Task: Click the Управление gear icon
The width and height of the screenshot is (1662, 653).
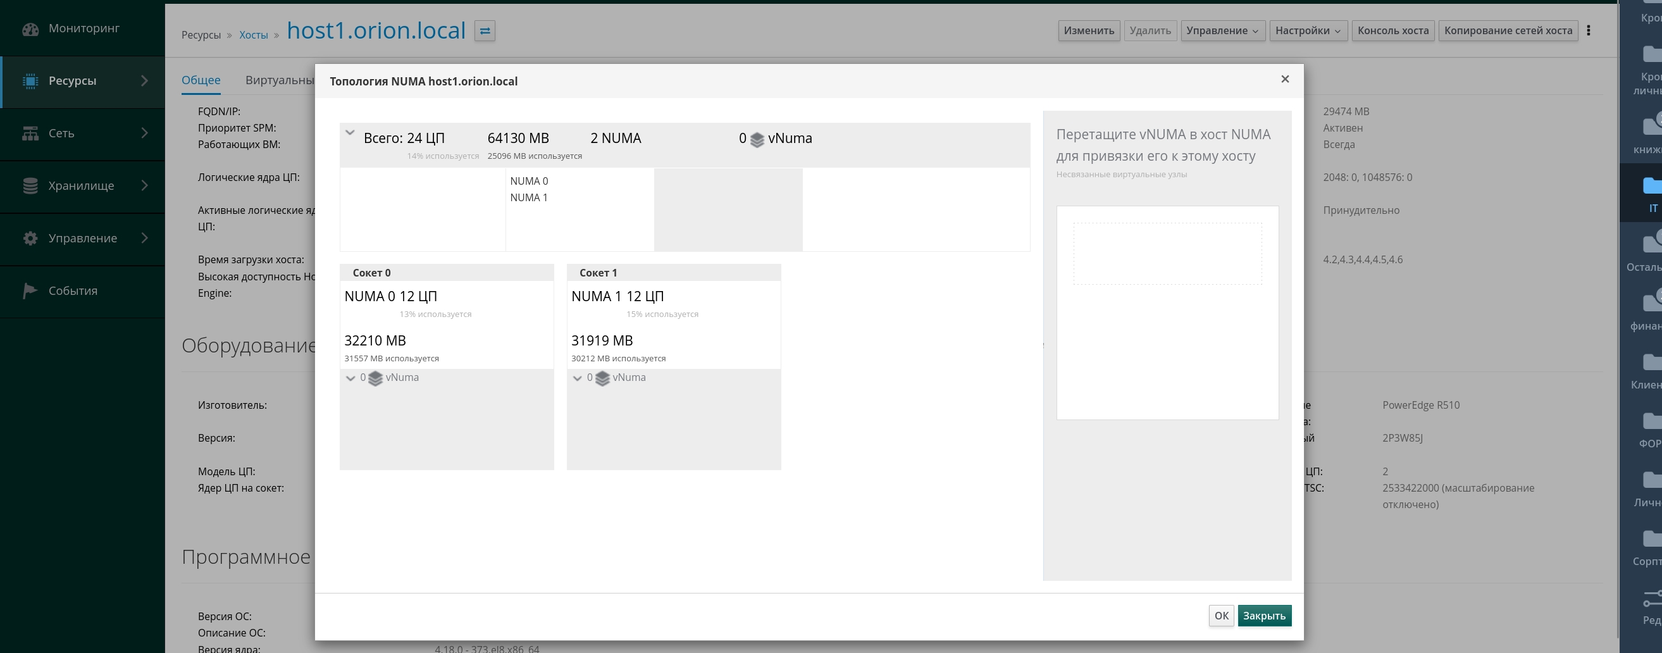Action: (x=30, y=238)
